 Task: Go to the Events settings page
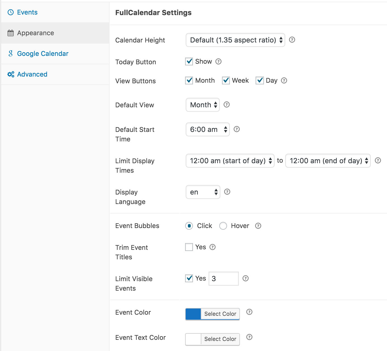coord(27,12)
